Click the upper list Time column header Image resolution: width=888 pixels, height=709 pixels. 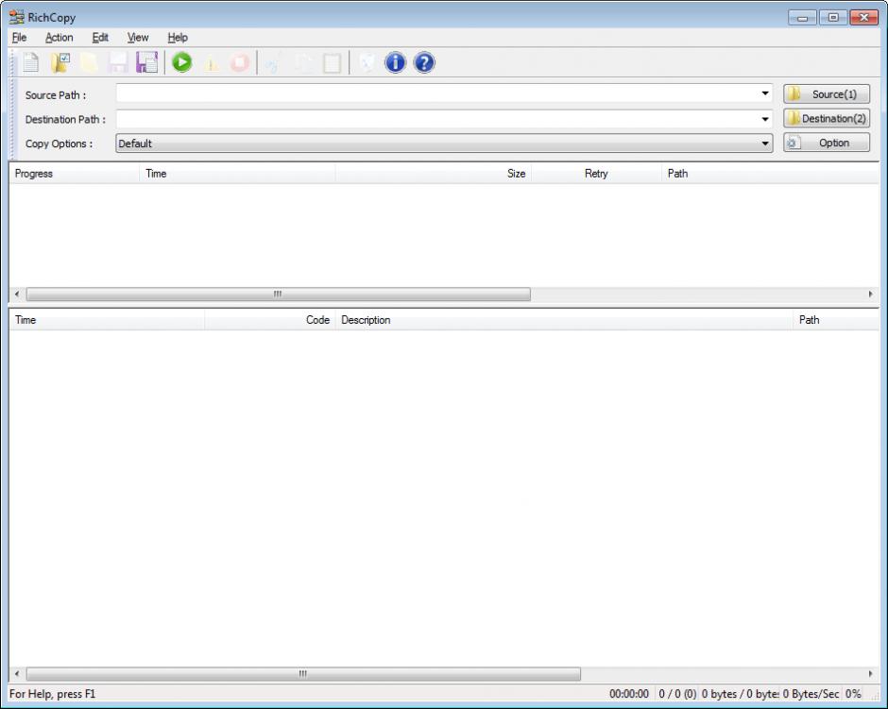[237, 173]
